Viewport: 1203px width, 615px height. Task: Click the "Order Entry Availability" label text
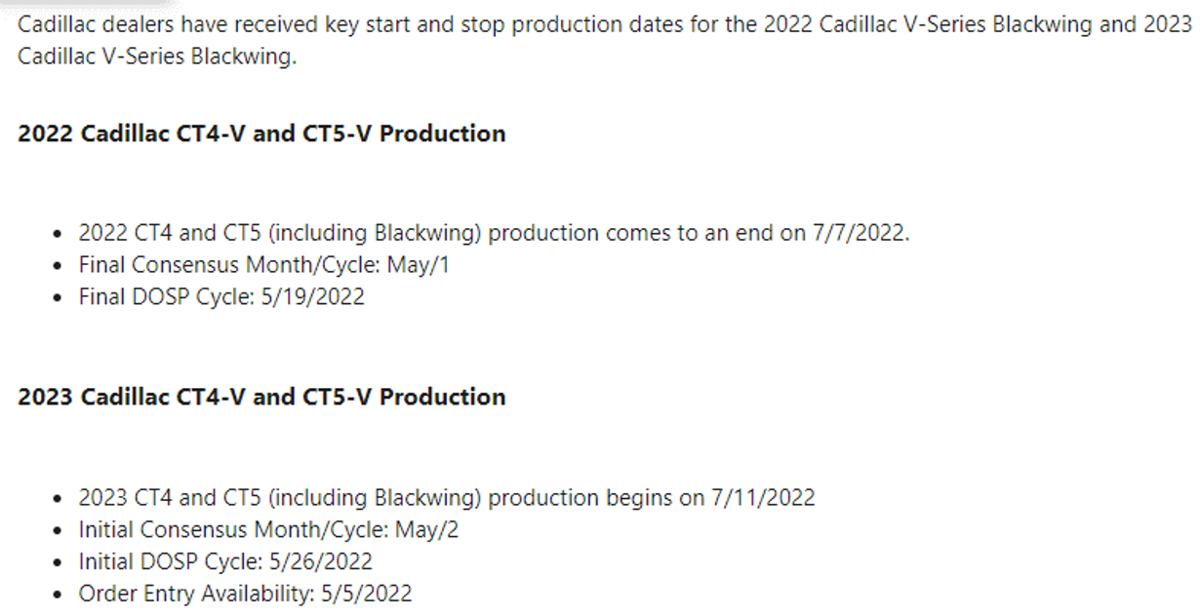[x=196, y=593]
